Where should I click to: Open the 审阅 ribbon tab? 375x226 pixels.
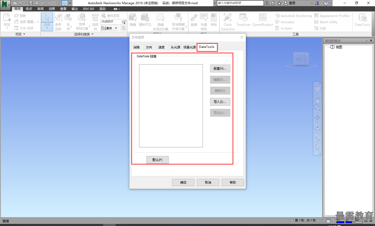(x=40, y=9)
